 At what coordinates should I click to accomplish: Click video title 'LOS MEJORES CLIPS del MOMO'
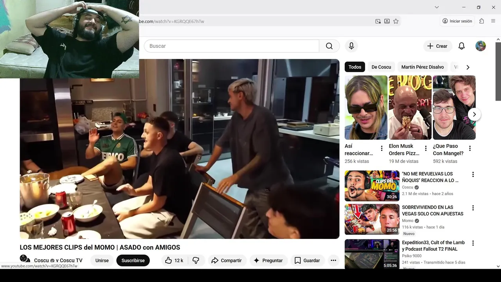100,248
